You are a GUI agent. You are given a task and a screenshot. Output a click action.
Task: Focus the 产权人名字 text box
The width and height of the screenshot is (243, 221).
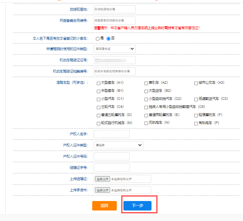(x=116, y=134)
